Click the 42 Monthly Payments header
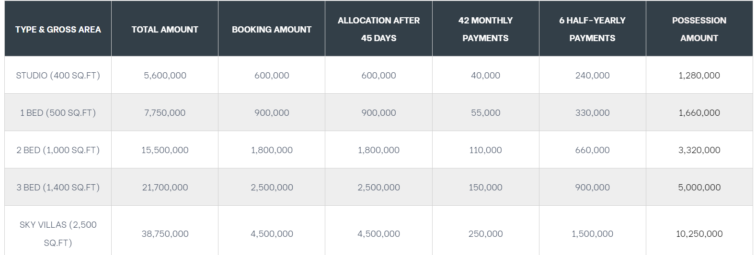This screenshot has width=756, height=255. (485, 29)
